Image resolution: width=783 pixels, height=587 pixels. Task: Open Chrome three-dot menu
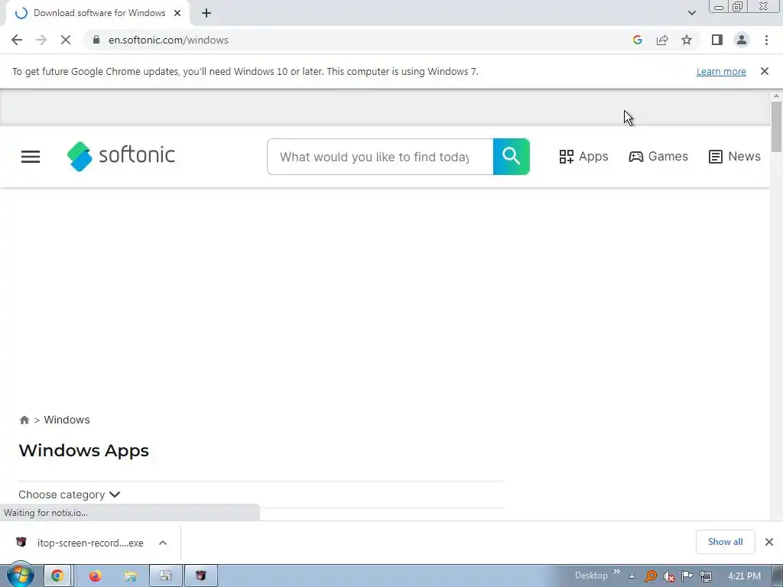pos(766,40)
